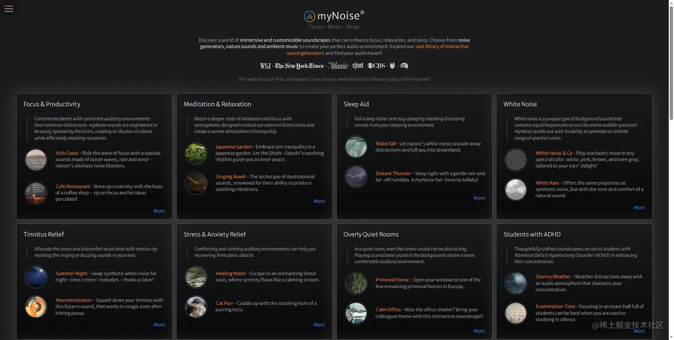
Task: Click More in Tinnitus Relief card
Action: 159,324
